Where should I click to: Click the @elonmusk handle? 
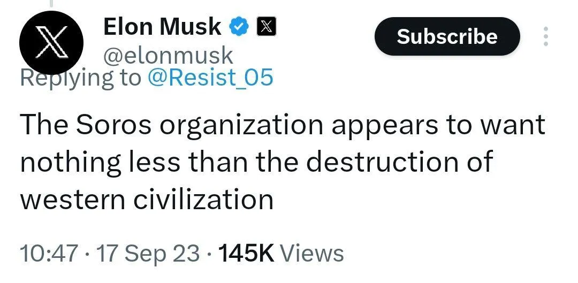(168, 55)
